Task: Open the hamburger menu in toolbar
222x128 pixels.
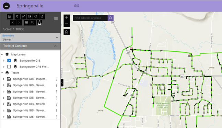Action: click(x=56, y=18)
